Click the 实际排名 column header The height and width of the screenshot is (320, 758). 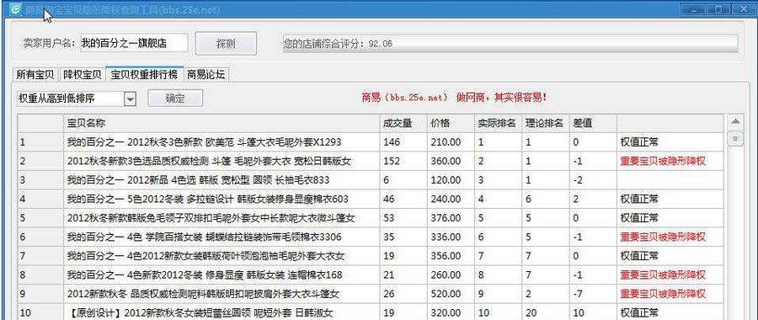(x=498, y=123)
